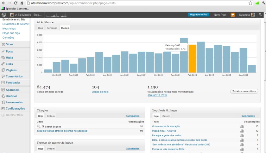Expand the Search Engines row
This screenshot has height=153, width=266.
click(43, 126)
